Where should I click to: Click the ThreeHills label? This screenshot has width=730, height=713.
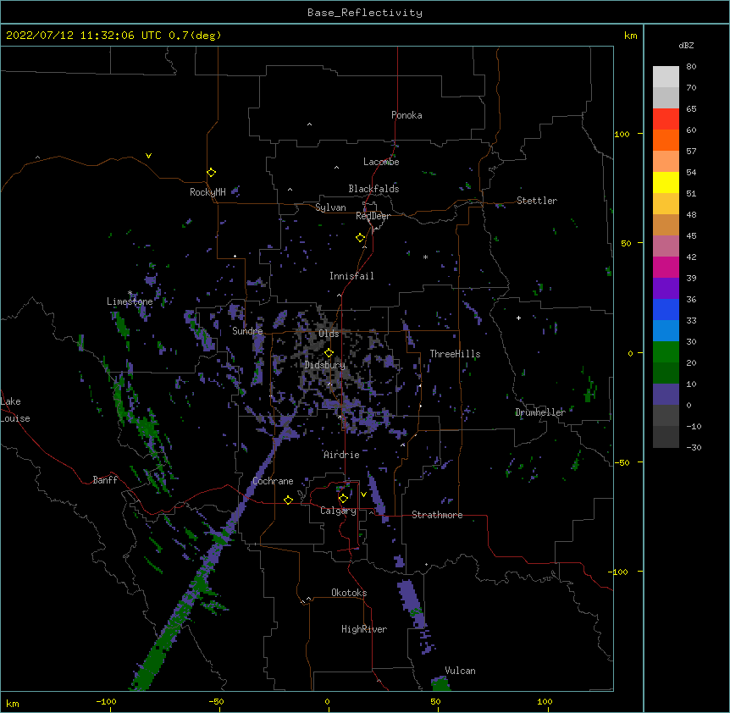[455, 354]
